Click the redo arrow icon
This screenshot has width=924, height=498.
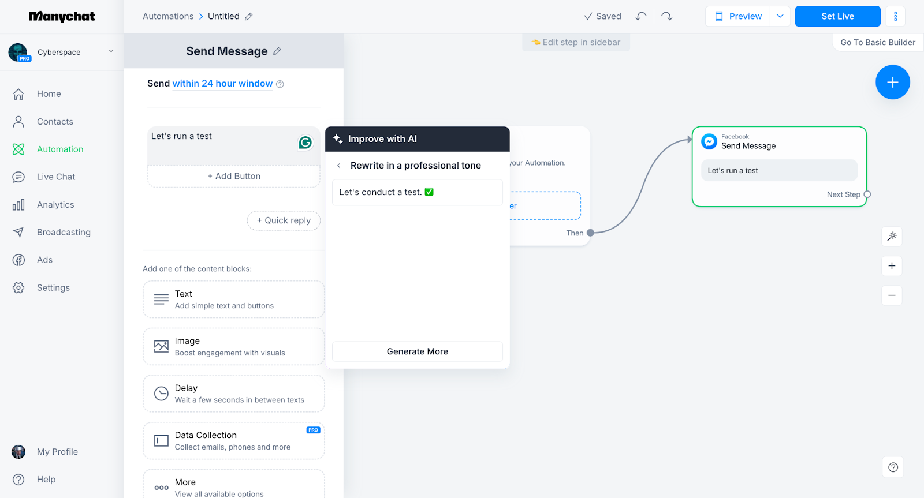pyautogui.click(x=667, y=16)
